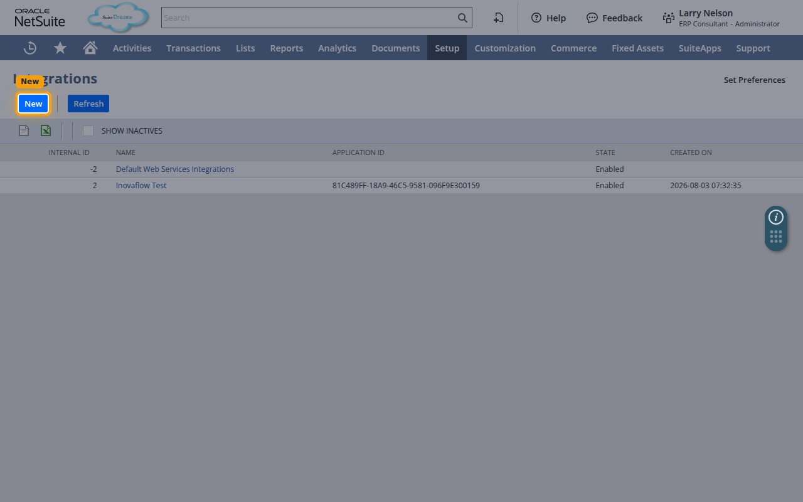
Task: Click Enabled state in Inovaflow Test row
Action: [610, 185]
